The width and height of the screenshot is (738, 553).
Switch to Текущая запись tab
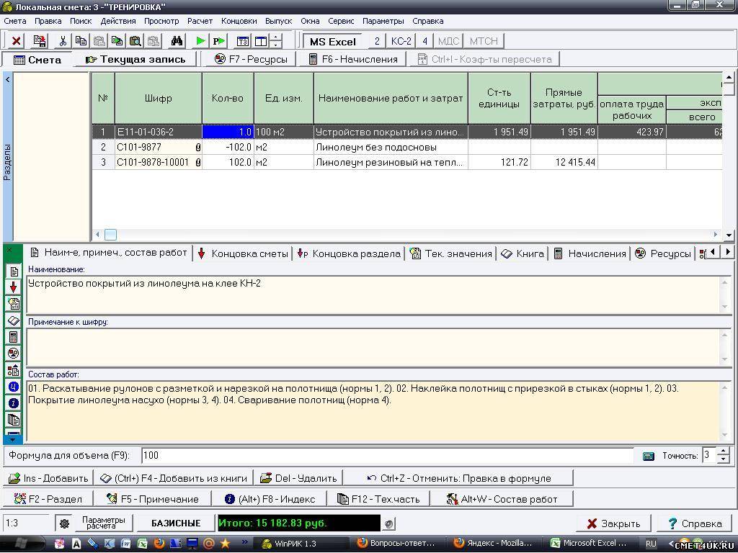pyautogui.click(x=136, y=60)
